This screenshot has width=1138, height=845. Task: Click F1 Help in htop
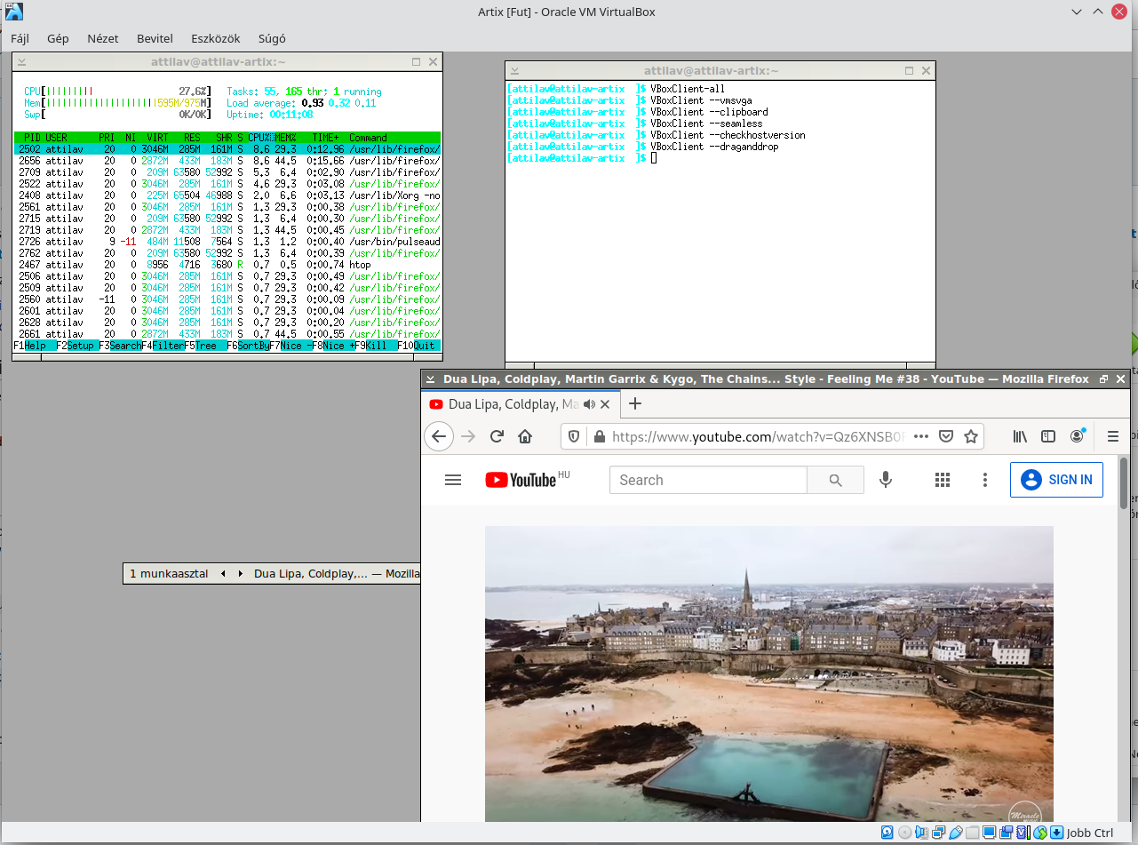35,346
